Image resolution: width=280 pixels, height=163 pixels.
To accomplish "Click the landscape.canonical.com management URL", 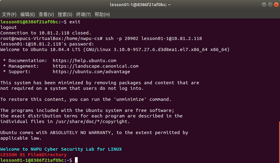I will click(x=95, y=66).
